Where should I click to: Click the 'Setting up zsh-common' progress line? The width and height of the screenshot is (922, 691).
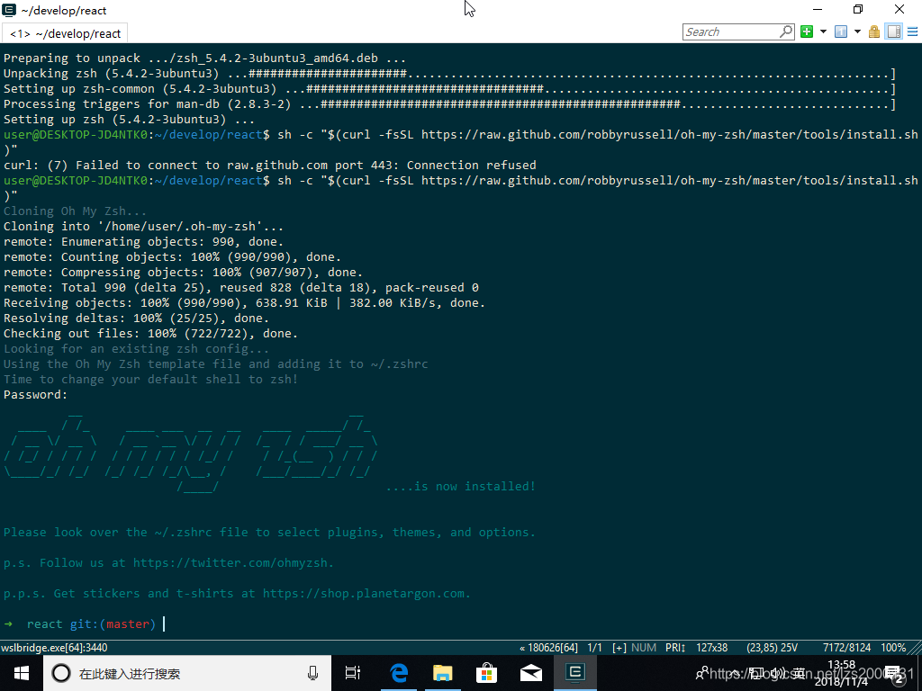click(450, 89)
